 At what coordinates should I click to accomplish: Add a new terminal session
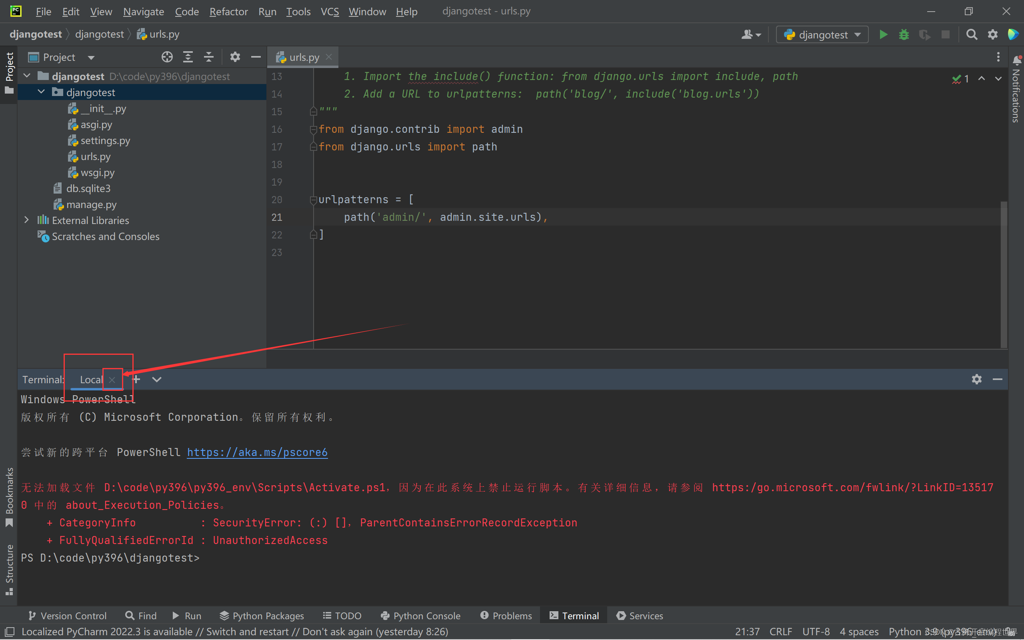point(136,379)
